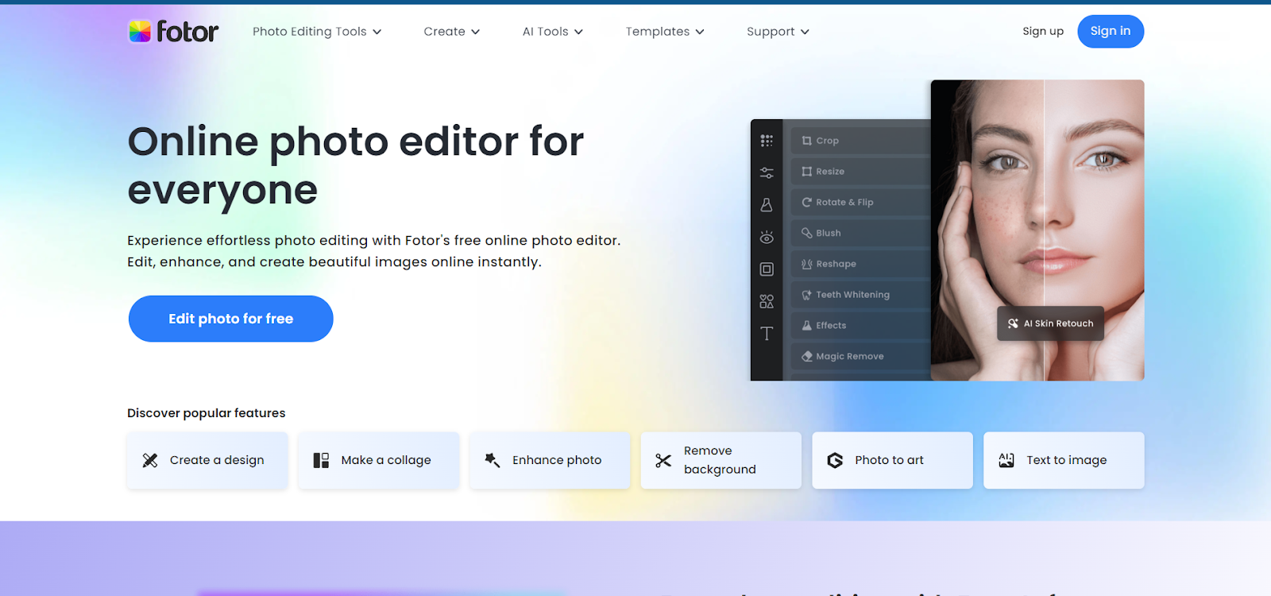
Task: Click the Magic Remove eraser icon
Action: click(x=807, y=357)
